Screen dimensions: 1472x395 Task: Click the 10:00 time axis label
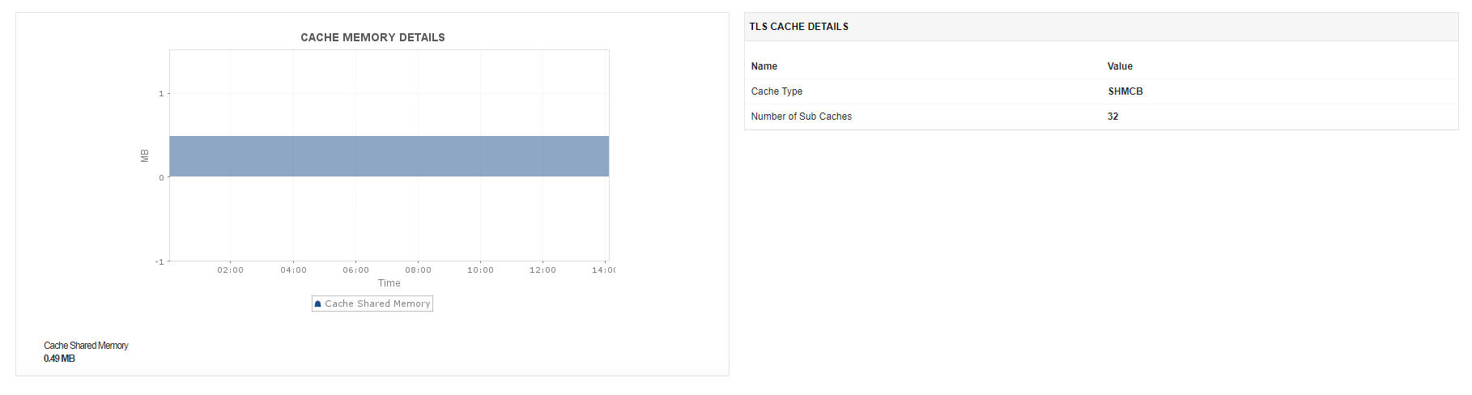480,270
